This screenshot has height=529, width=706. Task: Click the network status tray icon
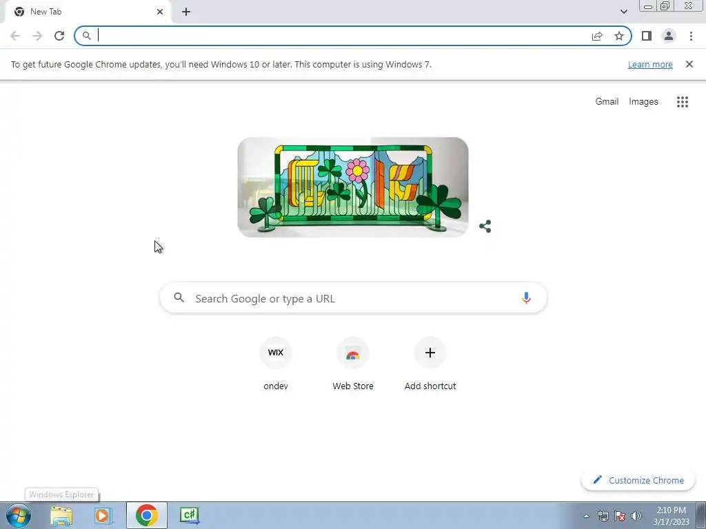[x=603, y=516]
